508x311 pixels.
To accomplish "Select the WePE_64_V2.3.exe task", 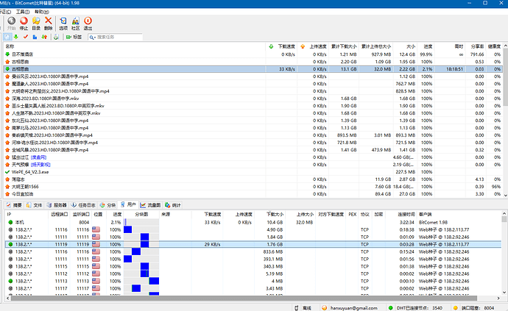I will tap(253, 172).
